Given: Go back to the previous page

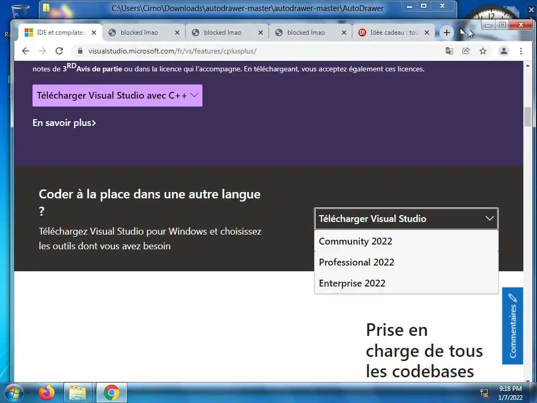Looking at the screenshot, I should (26, 51).
